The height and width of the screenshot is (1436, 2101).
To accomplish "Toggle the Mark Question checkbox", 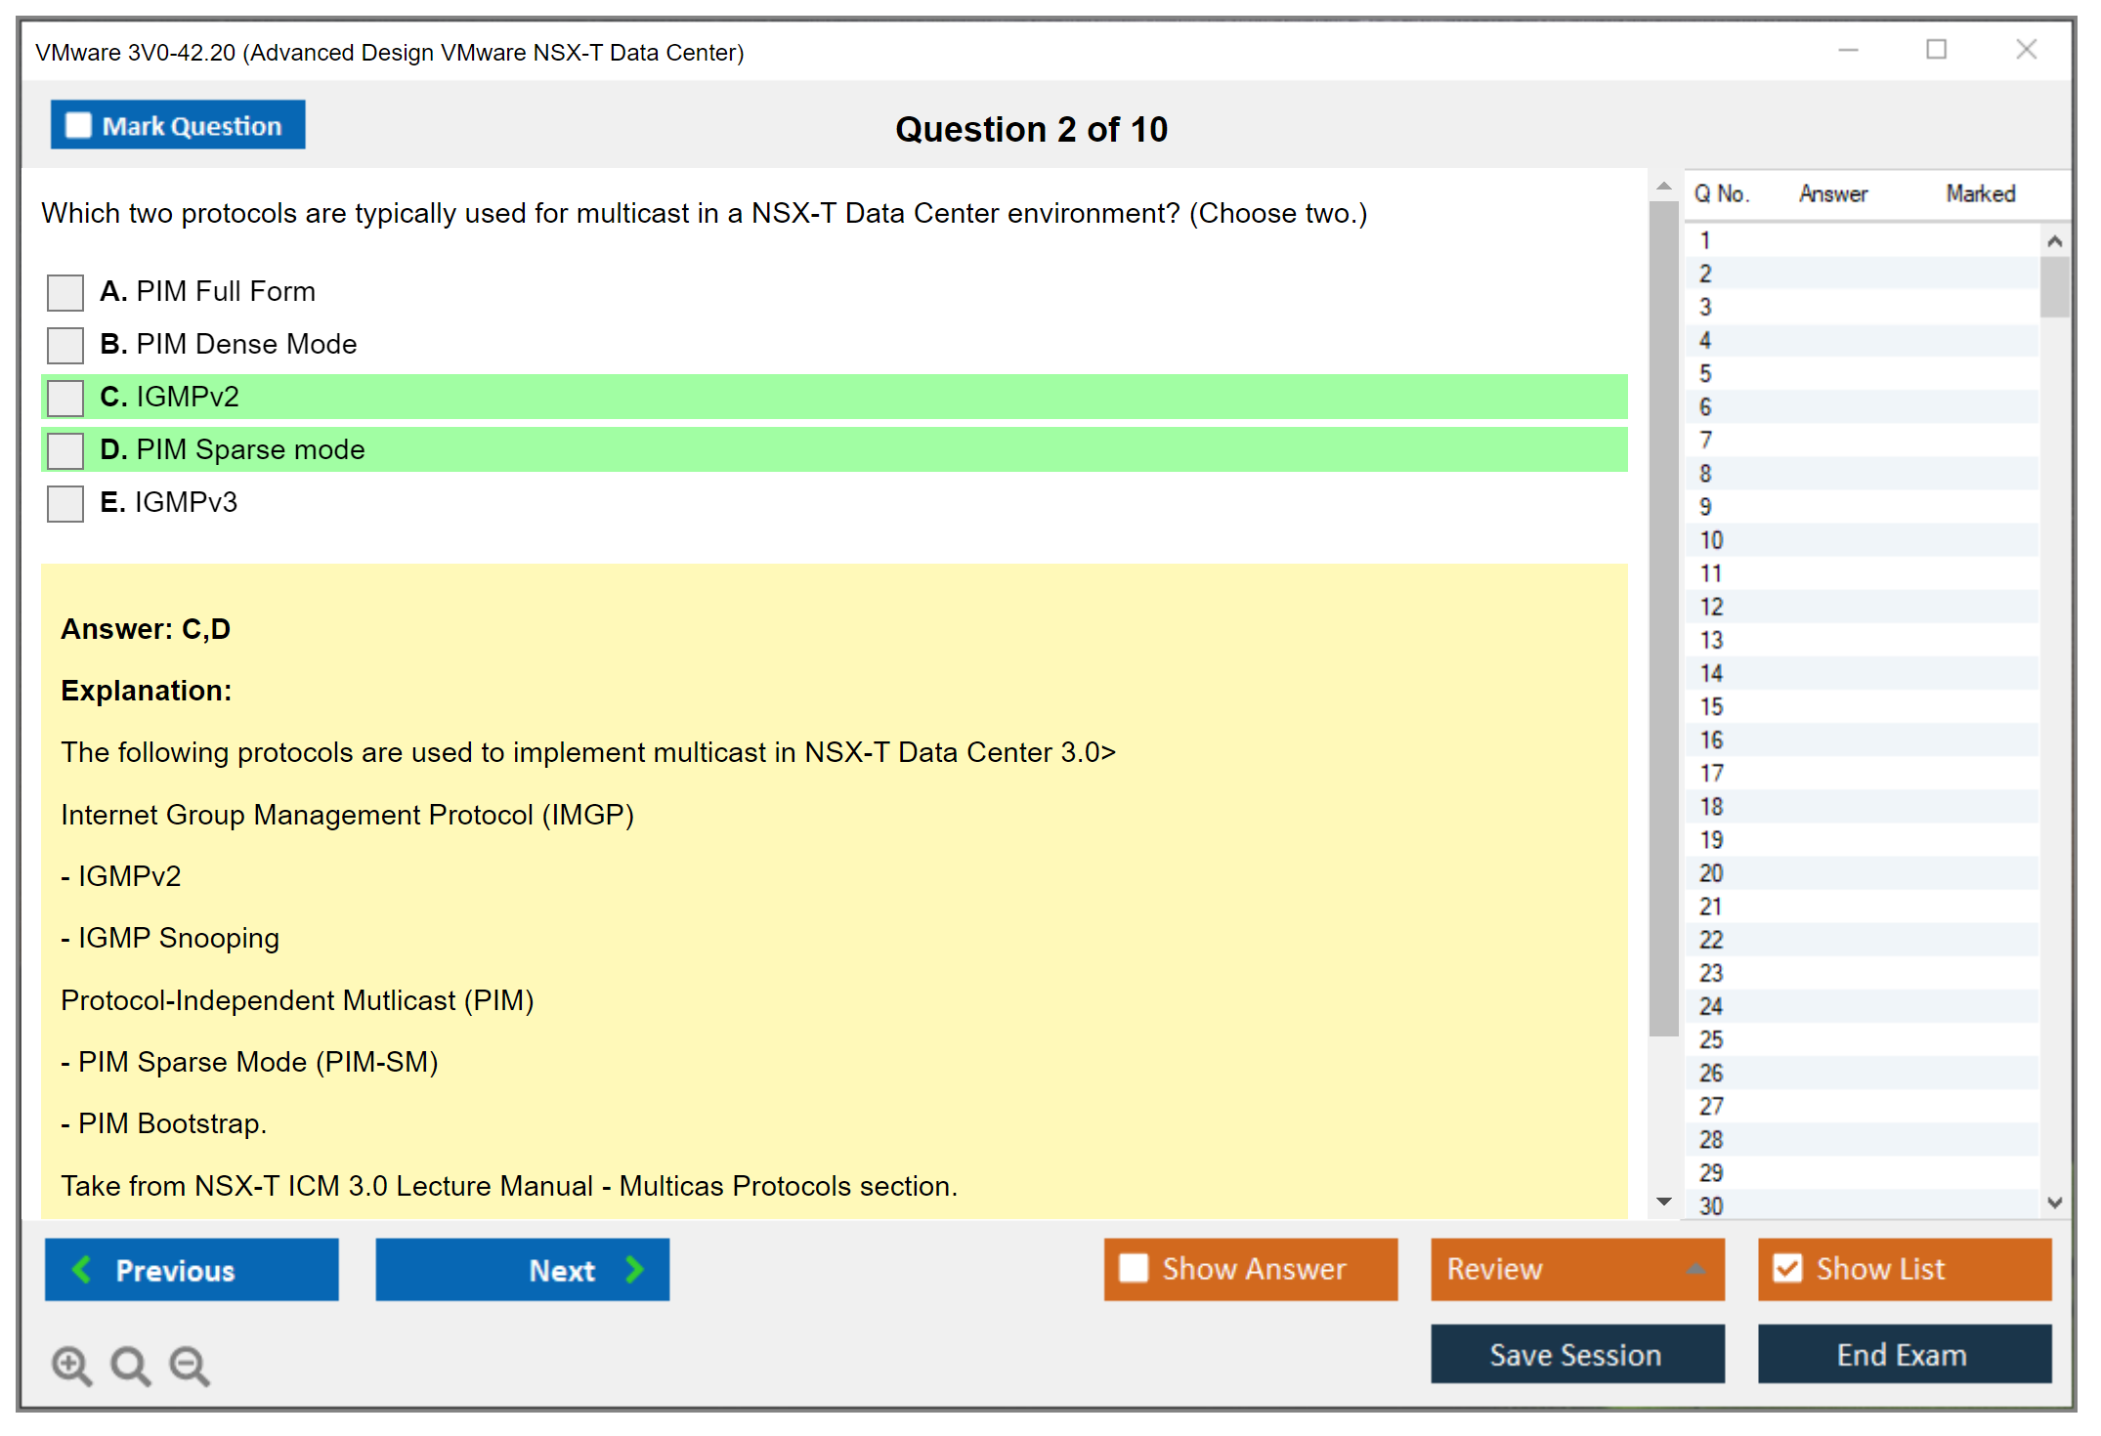I will 78,126.
